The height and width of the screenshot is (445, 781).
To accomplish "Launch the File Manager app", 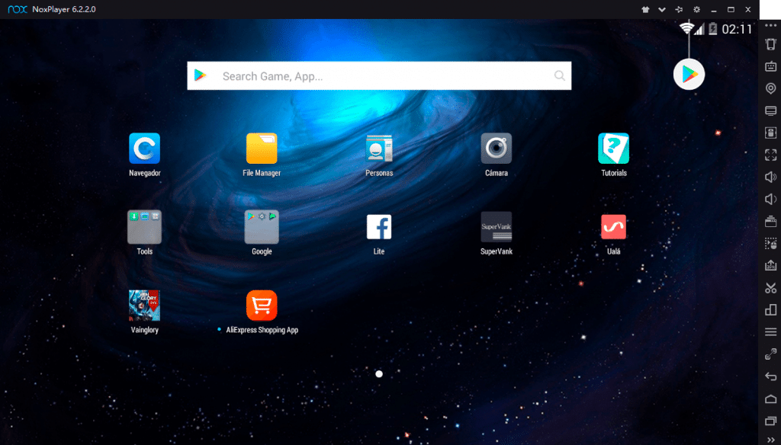I will pyautogui.click(x=262, y=149).
